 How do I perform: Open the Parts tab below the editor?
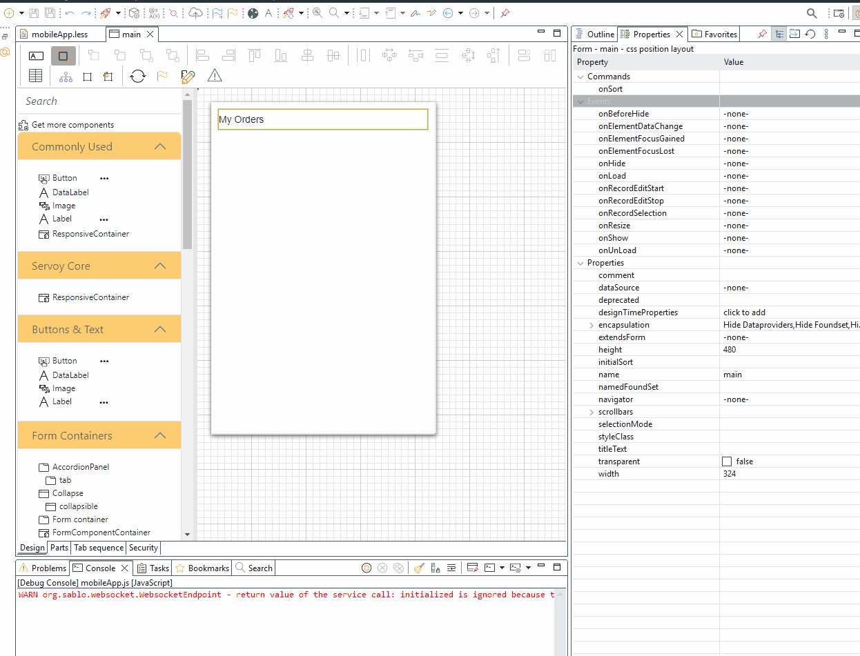tap(59, 548)
